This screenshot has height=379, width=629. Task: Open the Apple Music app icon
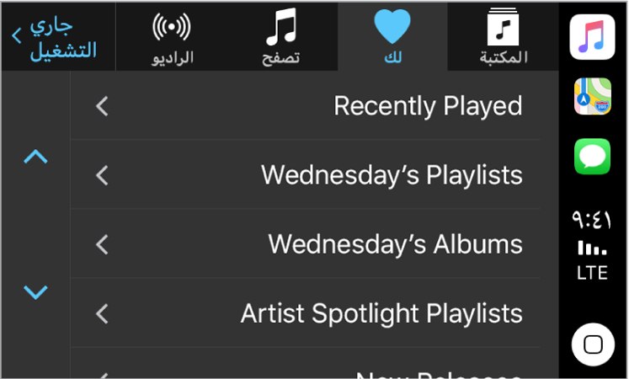click(592, 37)
